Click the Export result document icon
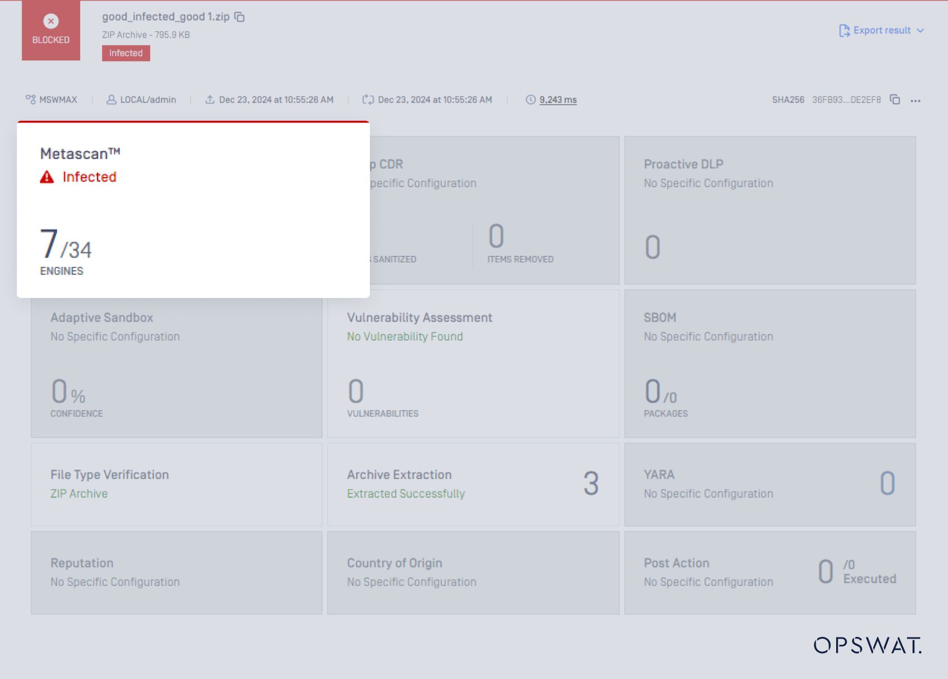This screenshot has width=948, height=679. tap(844, 30)
